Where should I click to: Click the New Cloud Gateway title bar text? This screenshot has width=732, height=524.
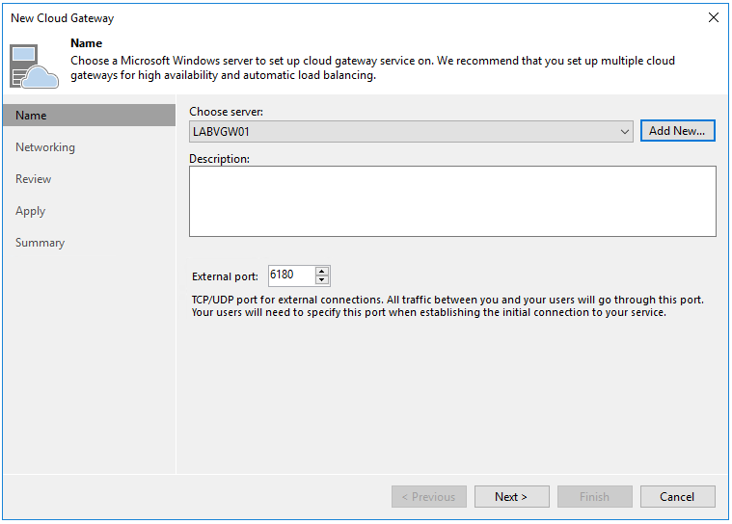(62, 17)
